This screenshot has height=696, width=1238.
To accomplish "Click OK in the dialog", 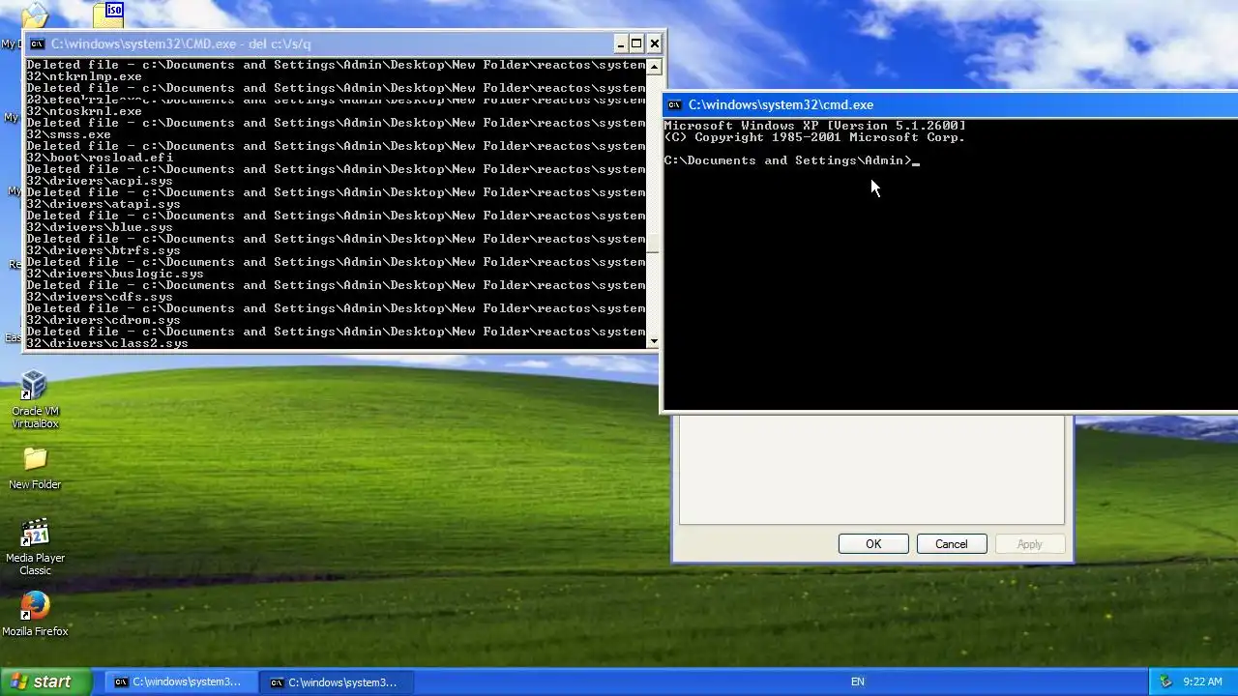I will (x=873, y=544).
